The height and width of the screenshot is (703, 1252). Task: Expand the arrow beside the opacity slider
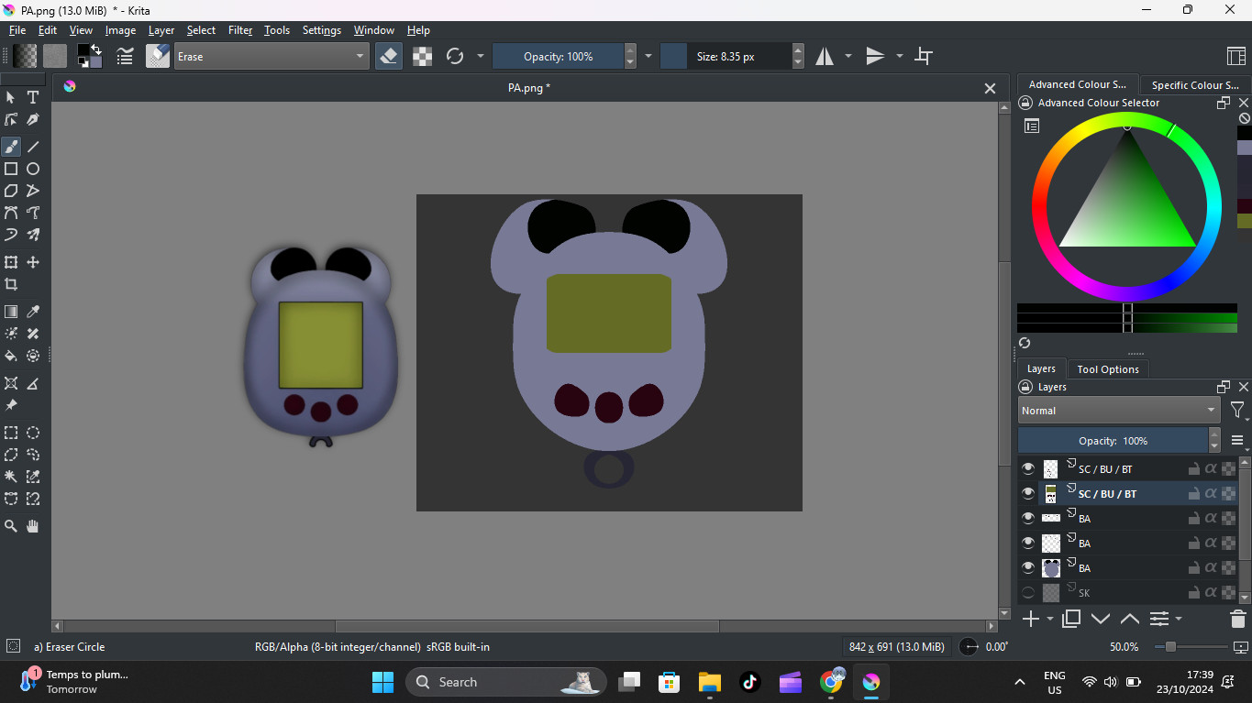click(x=648, y=56)
